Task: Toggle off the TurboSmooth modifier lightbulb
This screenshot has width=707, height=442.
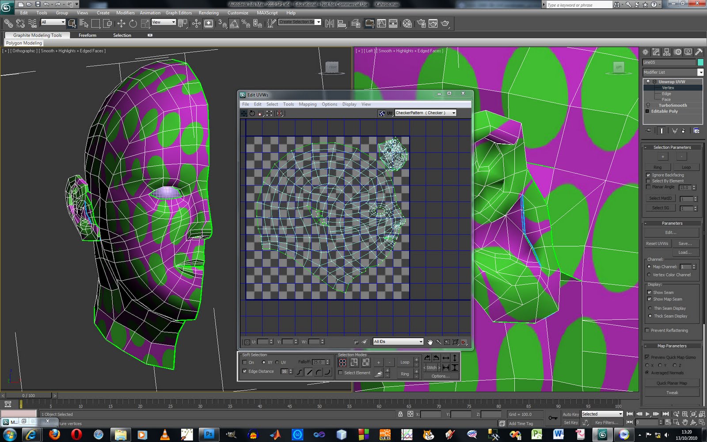Action: pyautogui.click(x=648, y=105)
